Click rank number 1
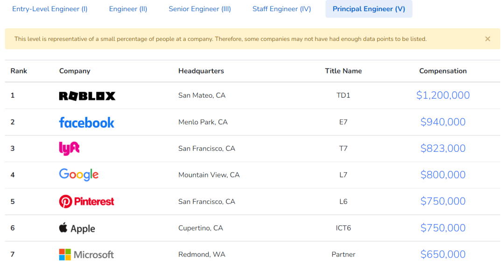The width and height of the screenshot is (504, 265). (13, 95)
